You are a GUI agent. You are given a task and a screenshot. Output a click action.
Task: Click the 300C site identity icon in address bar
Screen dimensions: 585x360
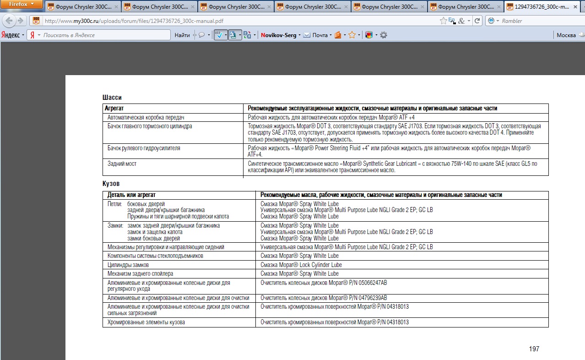36,21
